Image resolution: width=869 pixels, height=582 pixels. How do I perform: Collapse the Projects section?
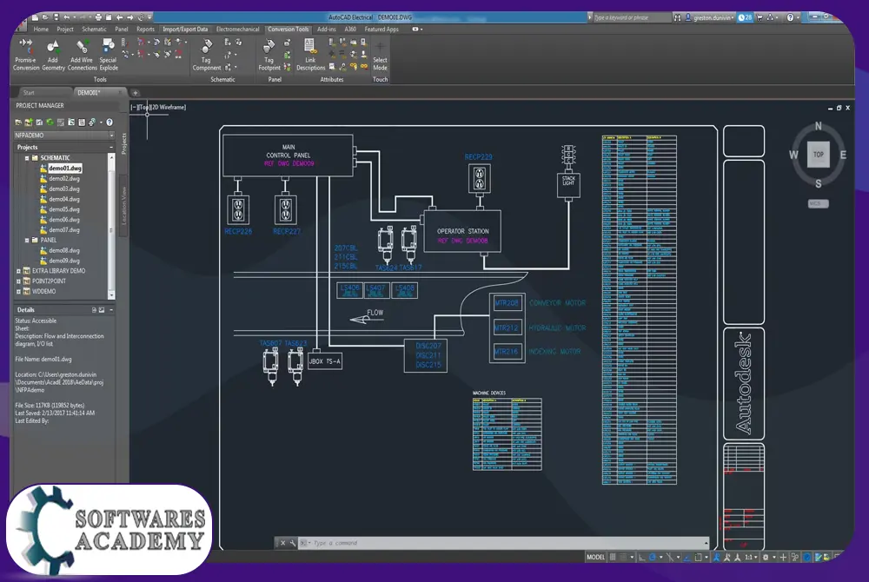[x=111, y=148]
